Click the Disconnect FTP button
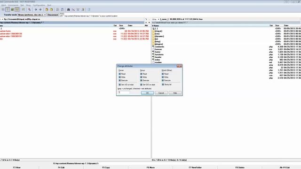Screen dimensions: 301x169 [x=53, y=15]
